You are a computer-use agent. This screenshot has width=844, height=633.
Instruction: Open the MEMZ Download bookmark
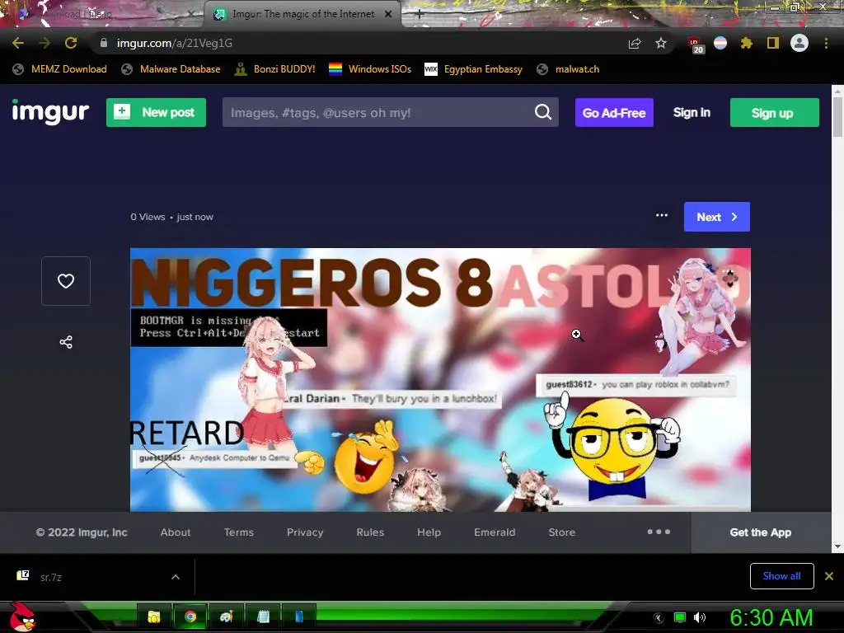click(x=59, y=69)
